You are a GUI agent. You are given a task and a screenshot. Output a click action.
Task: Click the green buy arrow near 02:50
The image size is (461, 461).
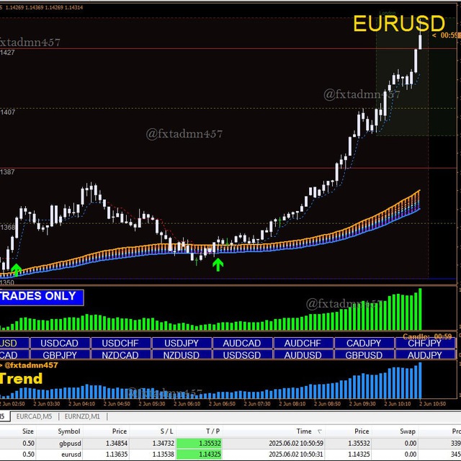(x=16, y=270)
